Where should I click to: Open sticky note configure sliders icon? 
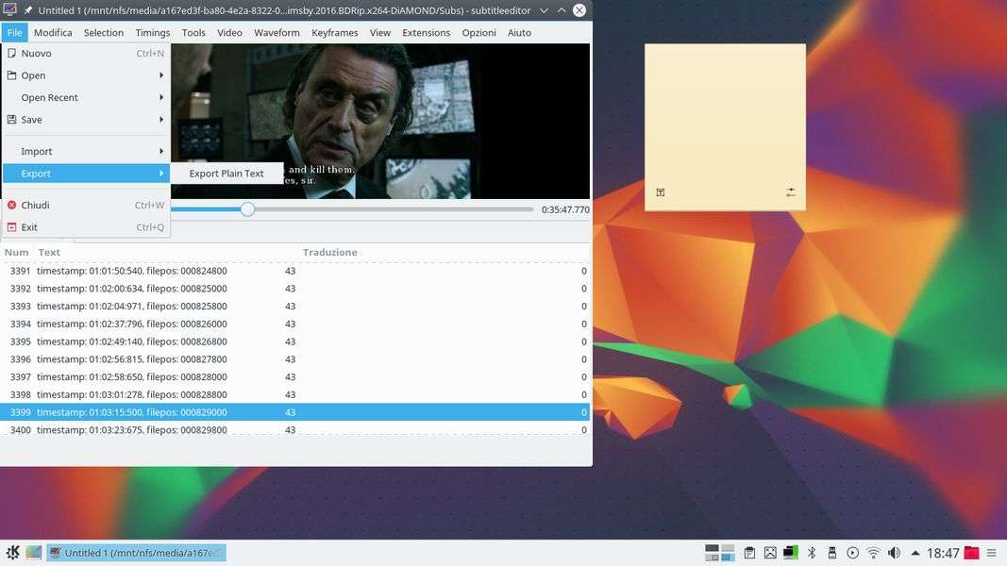(x=791, y=191)
